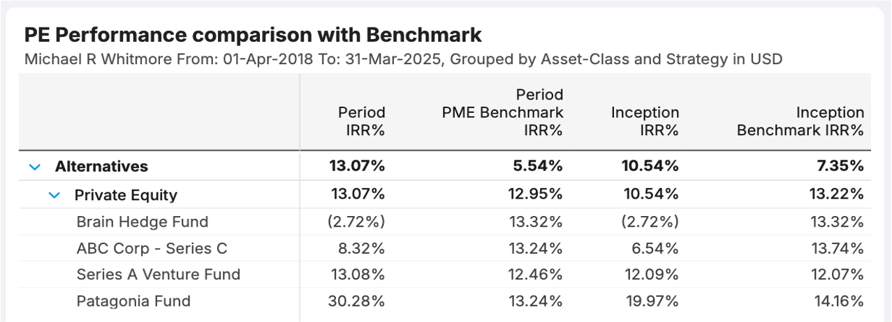Screen dimensions: 892x322
Task: Click the report title PE Performance comparison
Action: (253, 35)
